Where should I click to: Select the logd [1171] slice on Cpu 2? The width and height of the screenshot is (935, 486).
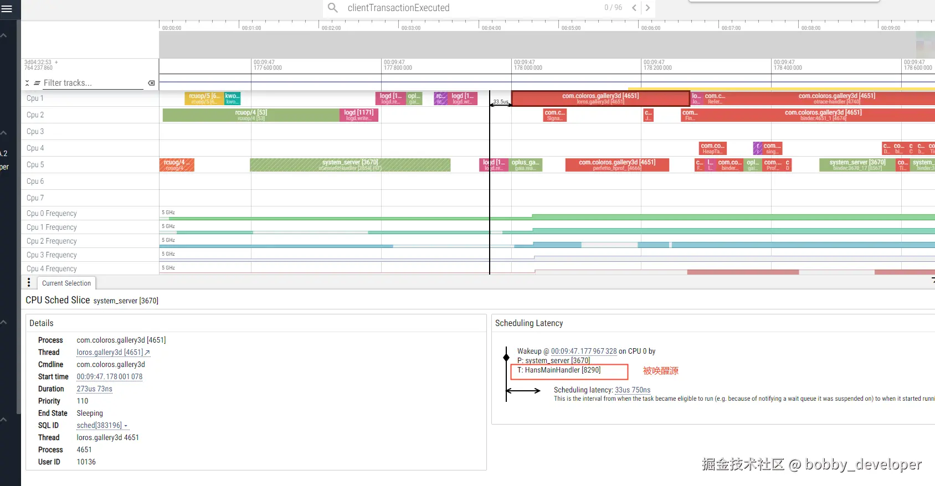pos(359,115)
